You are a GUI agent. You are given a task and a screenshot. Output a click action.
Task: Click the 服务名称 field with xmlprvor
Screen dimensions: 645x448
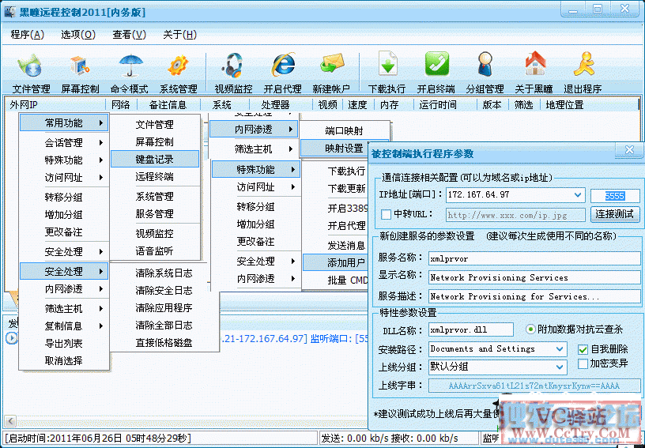(x=534, y=258)
